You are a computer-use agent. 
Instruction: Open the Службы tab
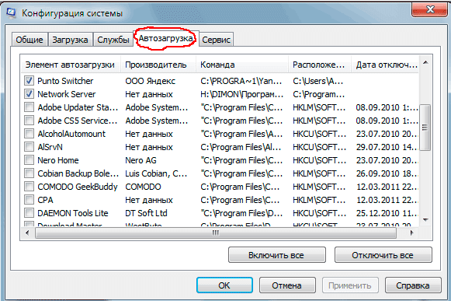coord(113,40)
